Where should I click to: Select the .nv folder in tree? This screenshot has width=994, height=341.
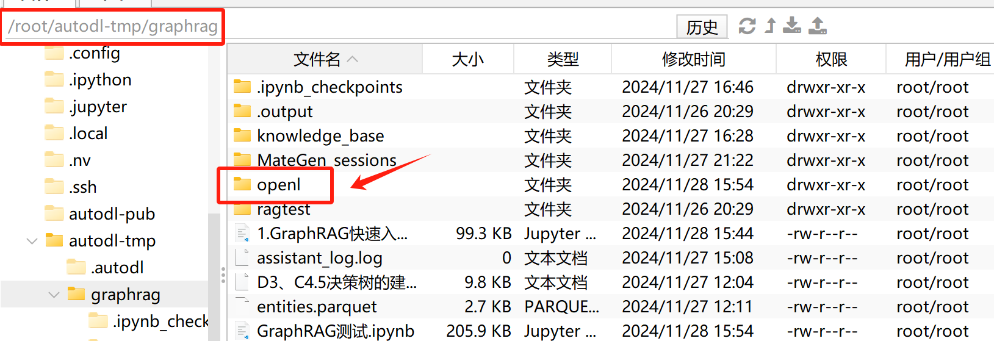tap(80, 160)
